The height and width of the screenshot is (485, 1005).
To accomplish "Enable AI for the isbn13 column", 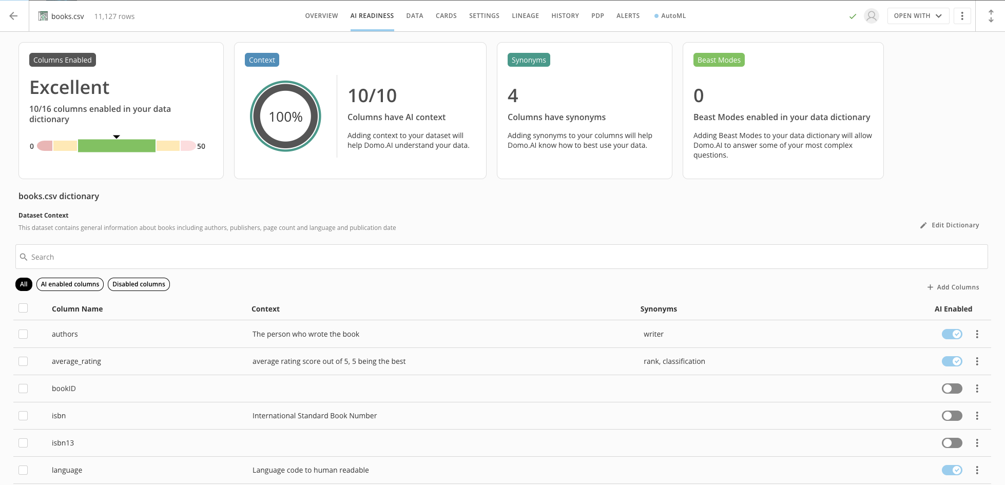I will pos(952,443).
